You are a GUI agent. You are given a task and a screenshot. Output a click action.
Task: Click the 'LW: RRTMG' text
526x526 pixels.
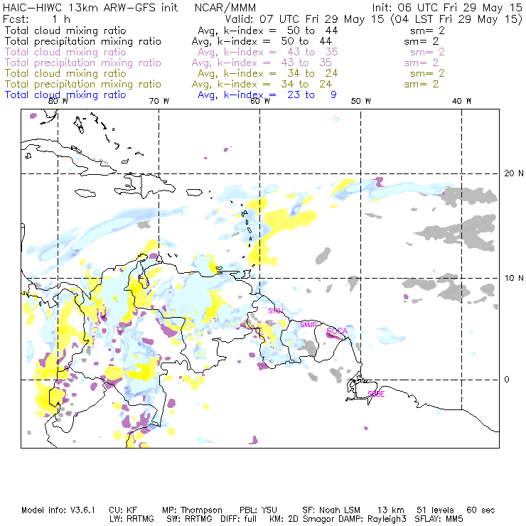[x=131, y=519]
